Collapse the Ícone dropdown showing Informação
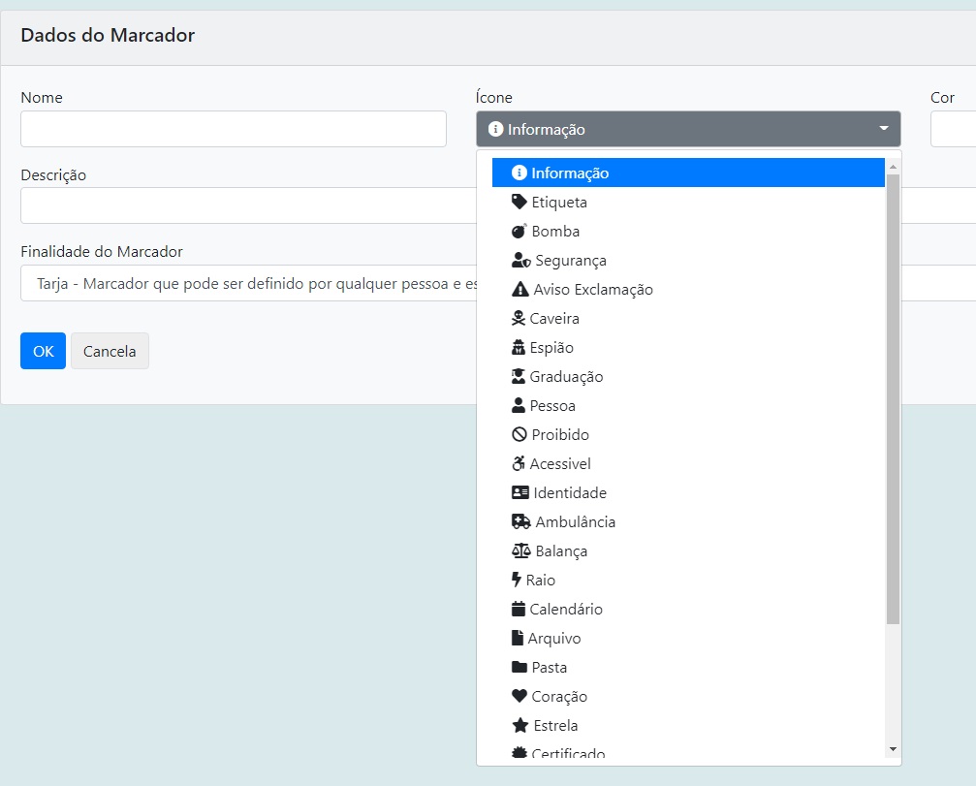976x786 pixels. (688, 129)
